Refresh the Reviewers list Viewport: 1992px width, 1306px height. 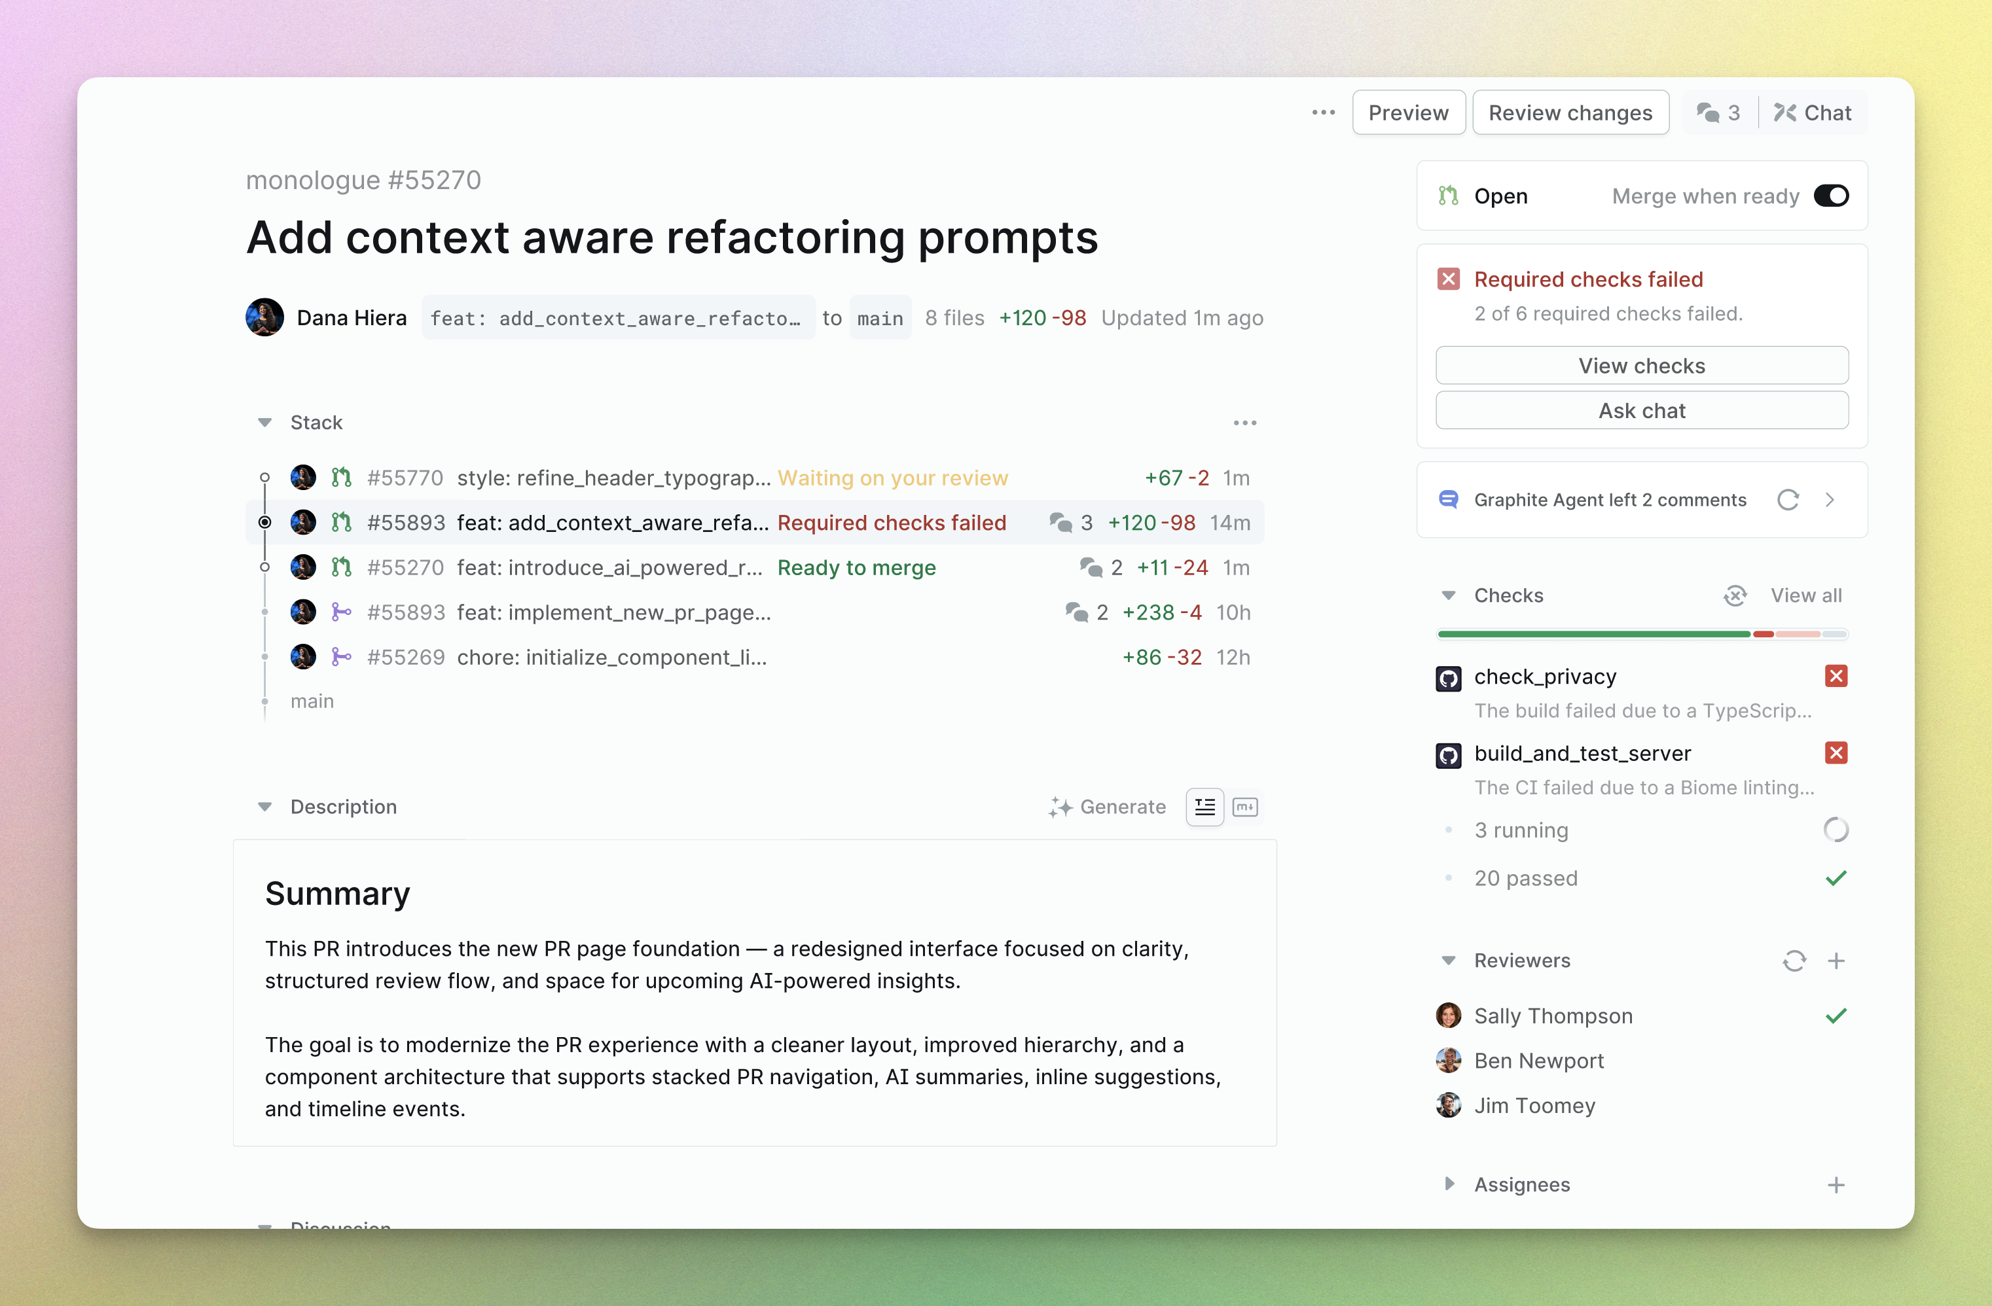[1794, 961]
